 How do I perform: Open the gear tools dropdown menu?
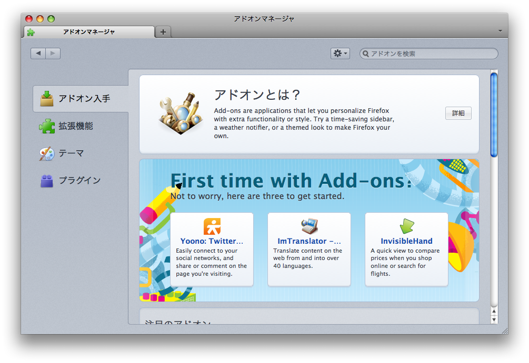coord(340,53)
